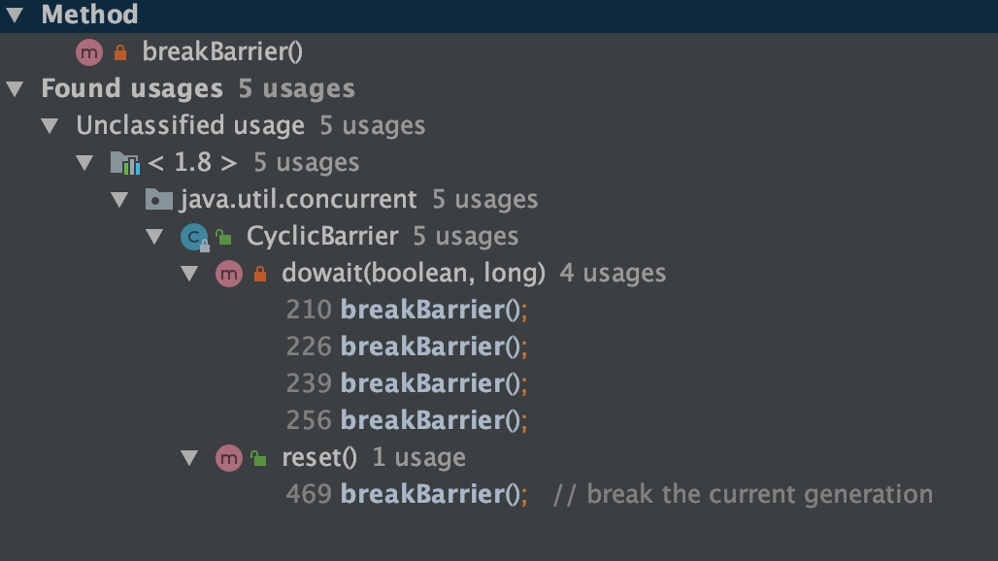Collapse the CyclicBarrier class node
998x561 pixels.
[155, 237]
